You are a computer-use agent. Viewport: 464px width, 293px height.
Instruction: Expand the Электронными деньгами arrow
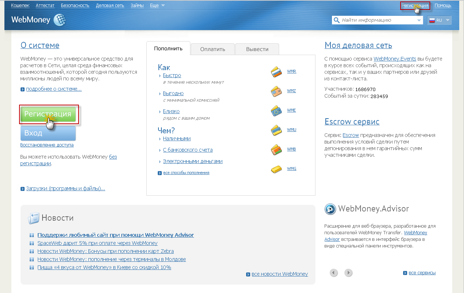[160, 162]
